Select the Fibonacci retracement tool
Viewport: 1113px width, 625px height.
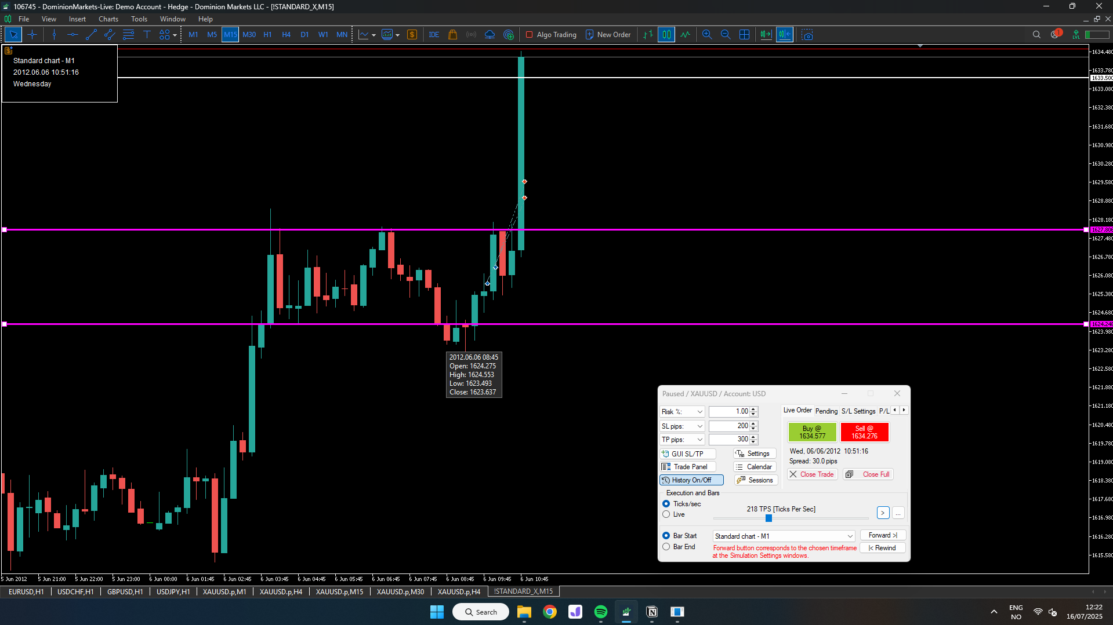(x=128, y=35)
